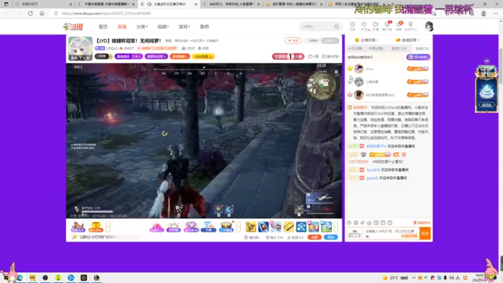The image size is (503, 283).
Task: Click the orange 发送 send button
Action: coord(425,233)
